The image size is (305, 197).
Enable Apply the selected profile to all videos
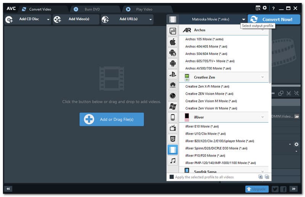click(x=172, y=177)
